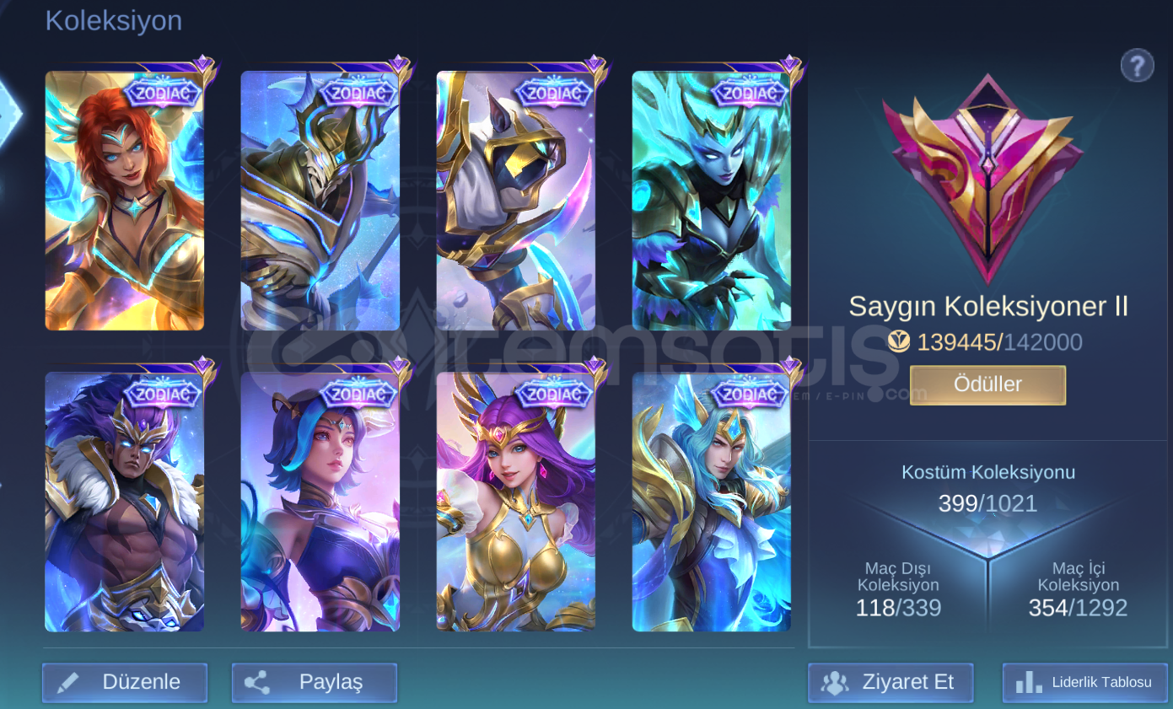1173x709 pixels.
Task: Select the blue-haired girl Zodiac skin card
Action: tap(320, 502)
